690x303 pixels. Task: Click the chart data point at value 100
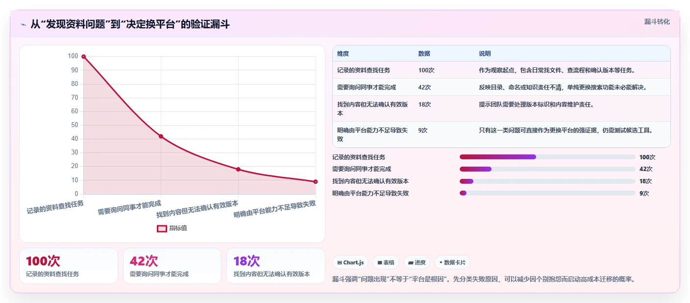[84, 57]
